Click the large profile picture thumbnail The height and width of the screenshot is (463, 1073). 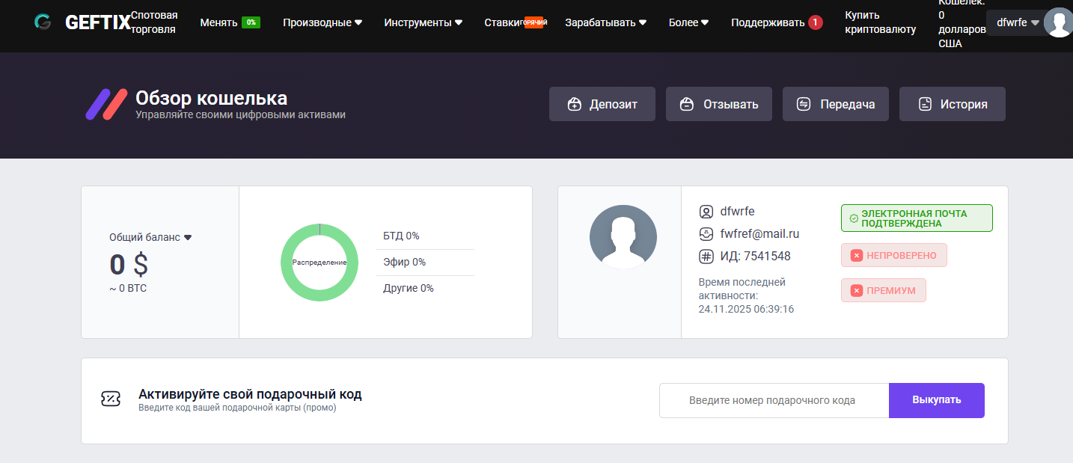(x=623, y=237)
